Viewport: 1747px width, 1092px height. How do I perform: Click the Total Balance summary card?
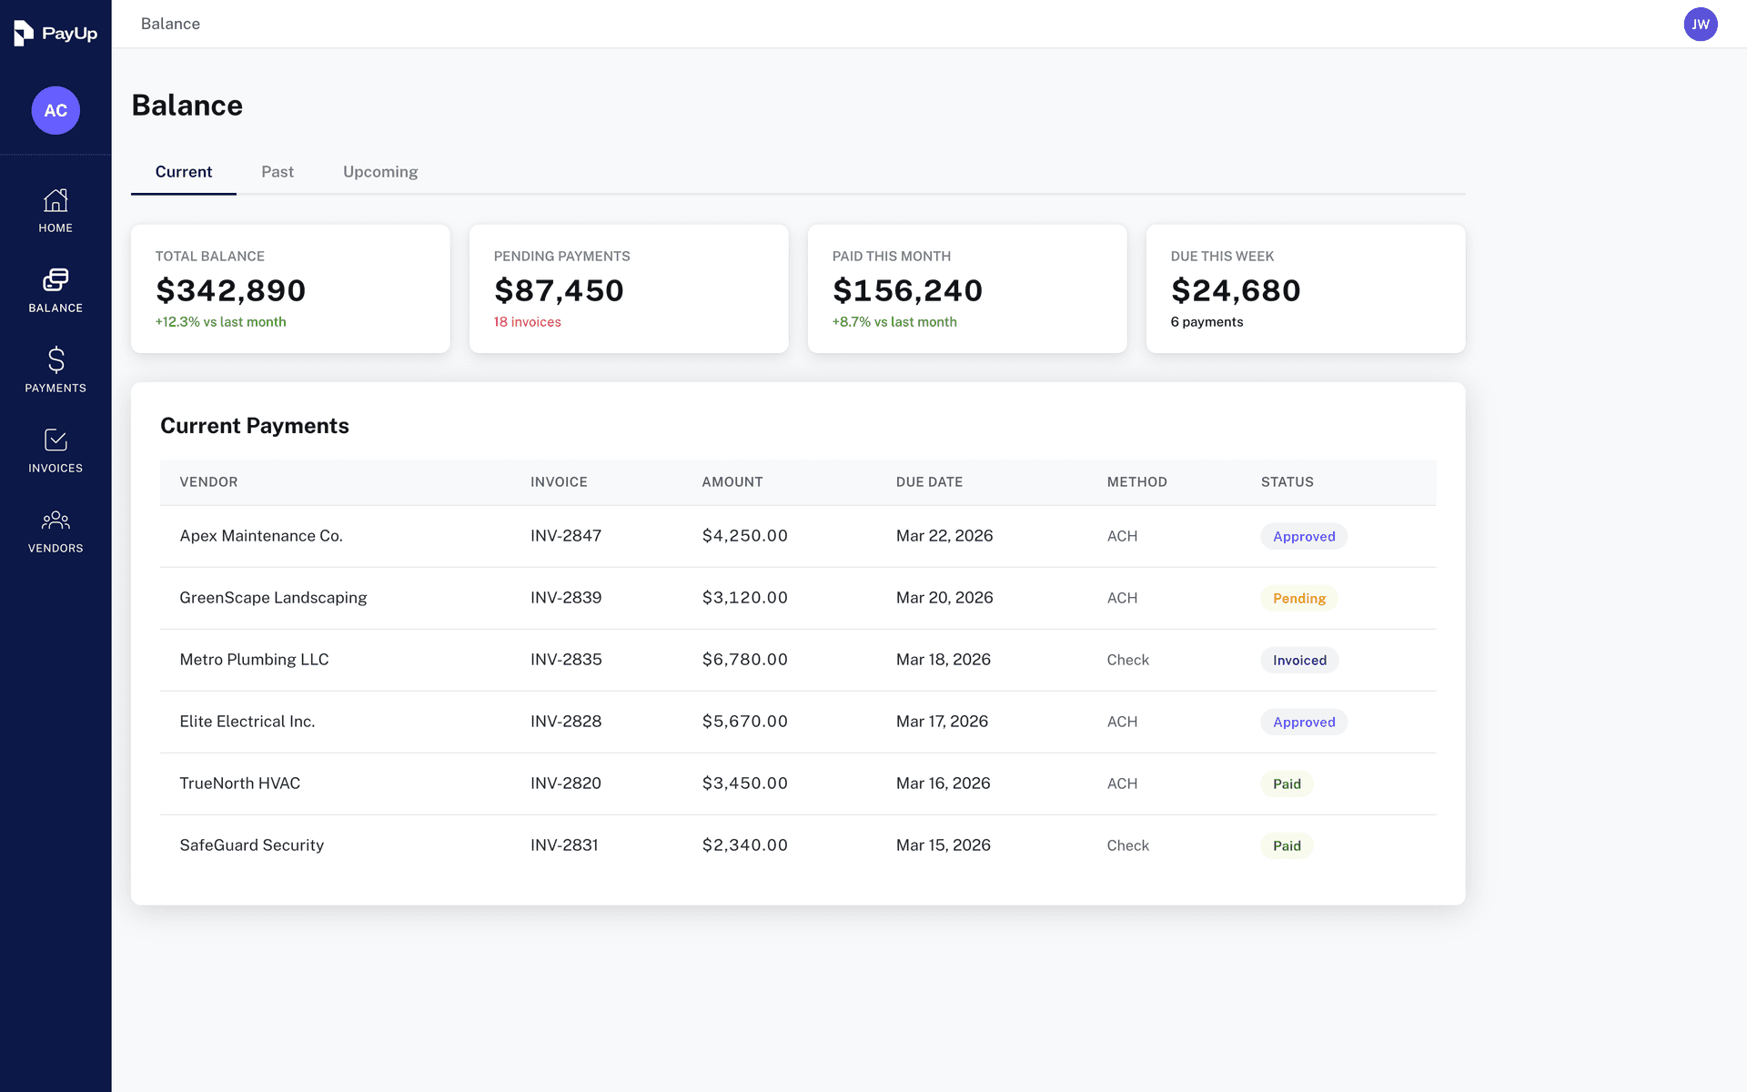(289, 288)
